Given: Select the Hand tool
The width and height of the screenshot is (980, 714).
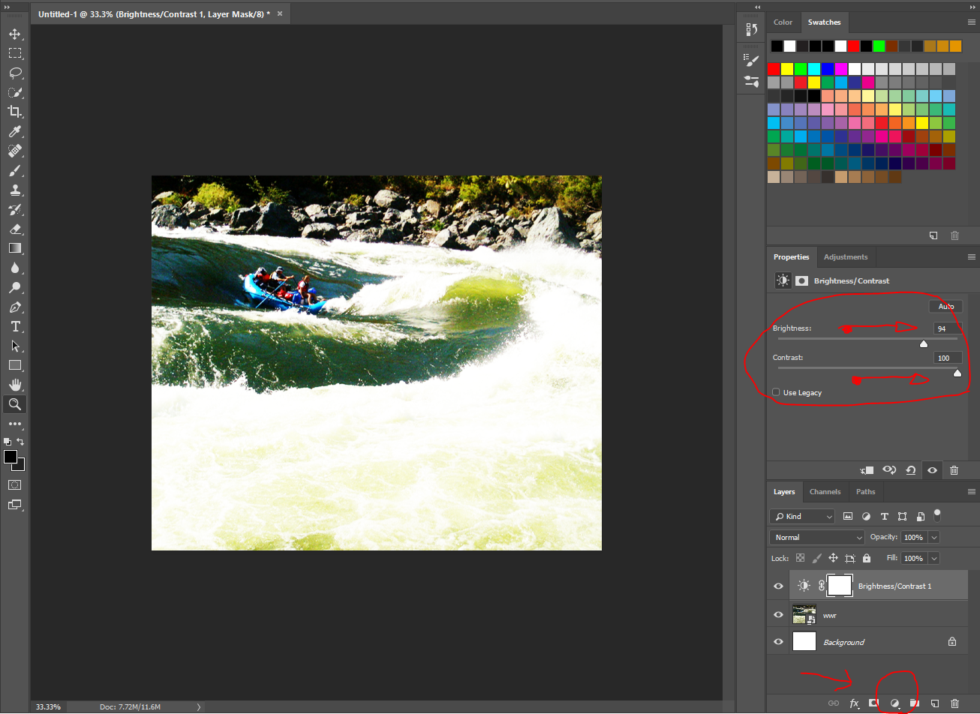Looking at the screenshot, I should coord(15,385).
